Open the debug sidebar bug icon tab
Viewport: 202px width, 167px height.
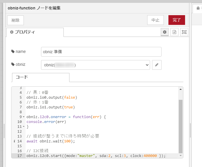point(198,8)
